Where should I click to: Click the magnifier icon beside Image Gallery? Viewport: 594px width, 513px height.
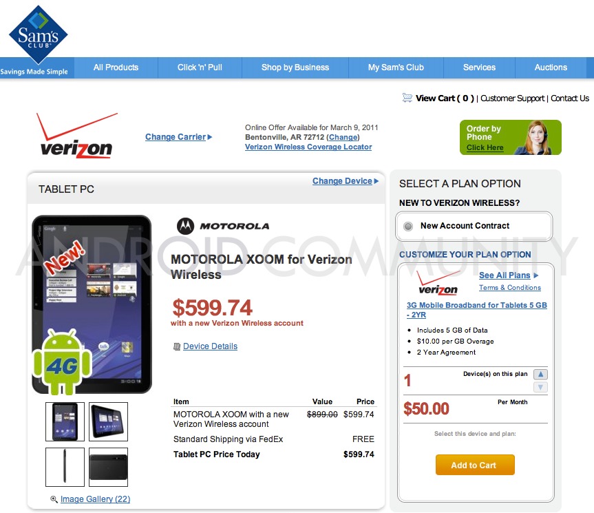54,499
